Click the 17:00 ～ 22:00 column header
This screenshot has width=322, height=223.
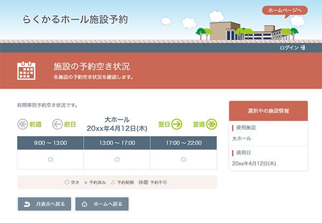[184, 143]
